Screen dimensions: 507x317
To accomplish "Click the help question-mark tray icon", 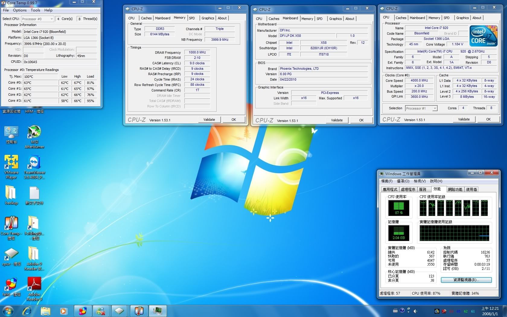I will (402, 310).
